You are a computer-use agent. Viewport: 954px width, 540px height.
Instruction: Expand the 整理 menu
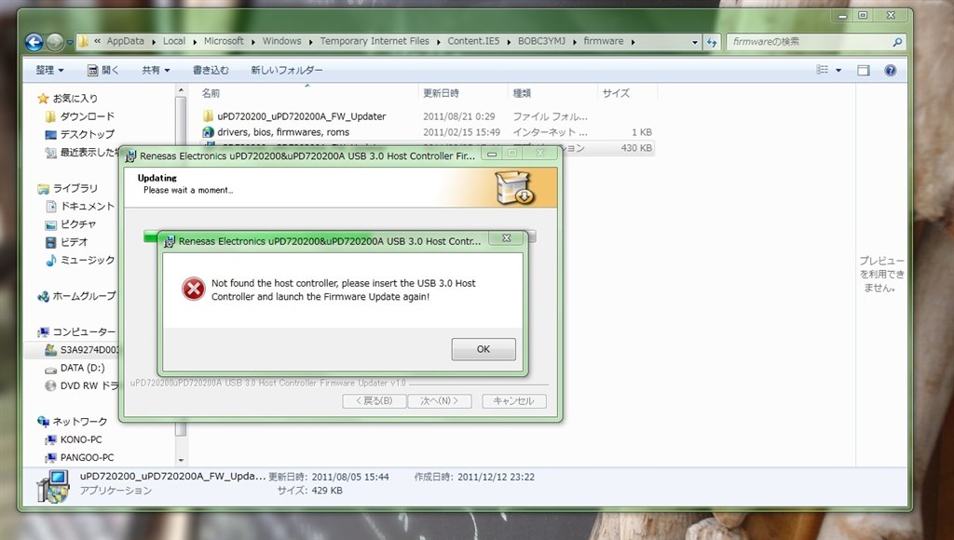(x=49, y=70)
